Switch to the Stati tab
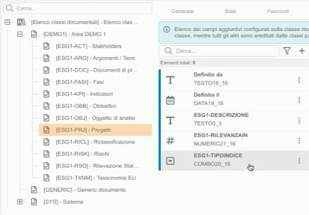Image resolution: width=309 pixels, height=215 pixels. click(x=230, y=11)
